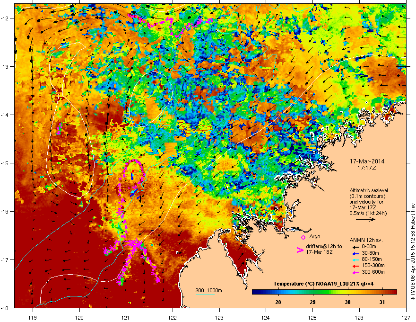The height and width of the screenshot is (322, 416).
Task: Click the magenta drifters chevron legend symbol
Action: (300, 250)
